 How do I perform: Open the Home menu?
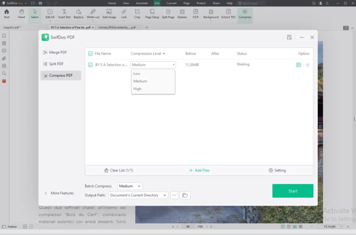[x=112, y=3]
